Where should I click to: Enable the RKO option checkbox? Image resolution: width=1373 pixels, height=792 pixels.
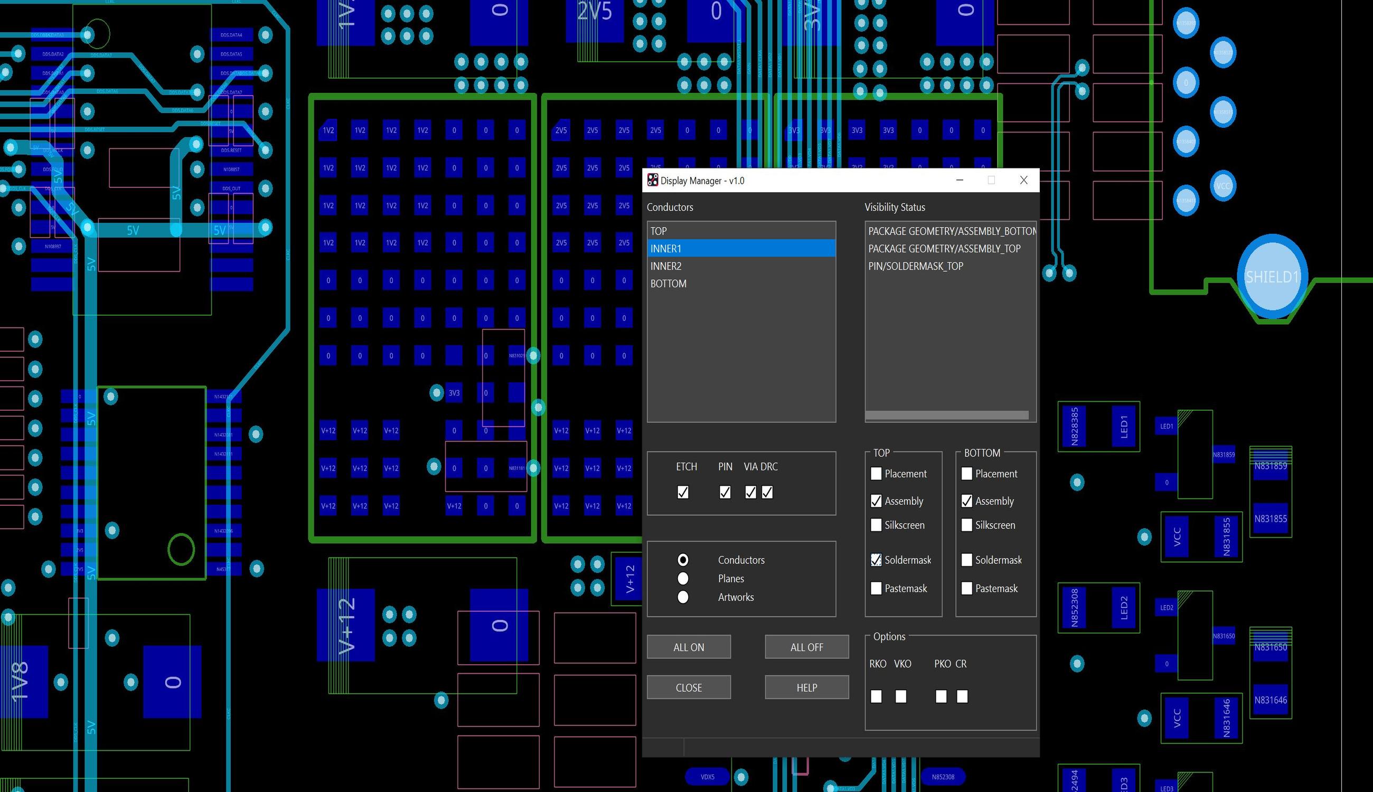pyautogui.click(x=876, y=696)
